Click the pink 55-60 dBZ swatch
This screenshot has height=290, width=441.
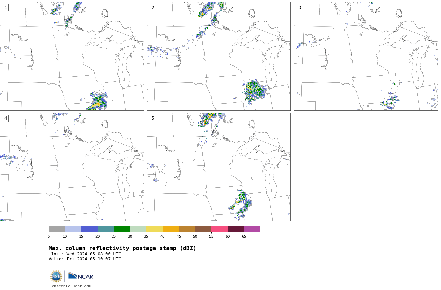[x=219, y=229]
